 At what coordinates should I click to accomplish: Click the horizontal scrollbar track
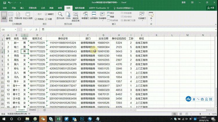[171, 110]
